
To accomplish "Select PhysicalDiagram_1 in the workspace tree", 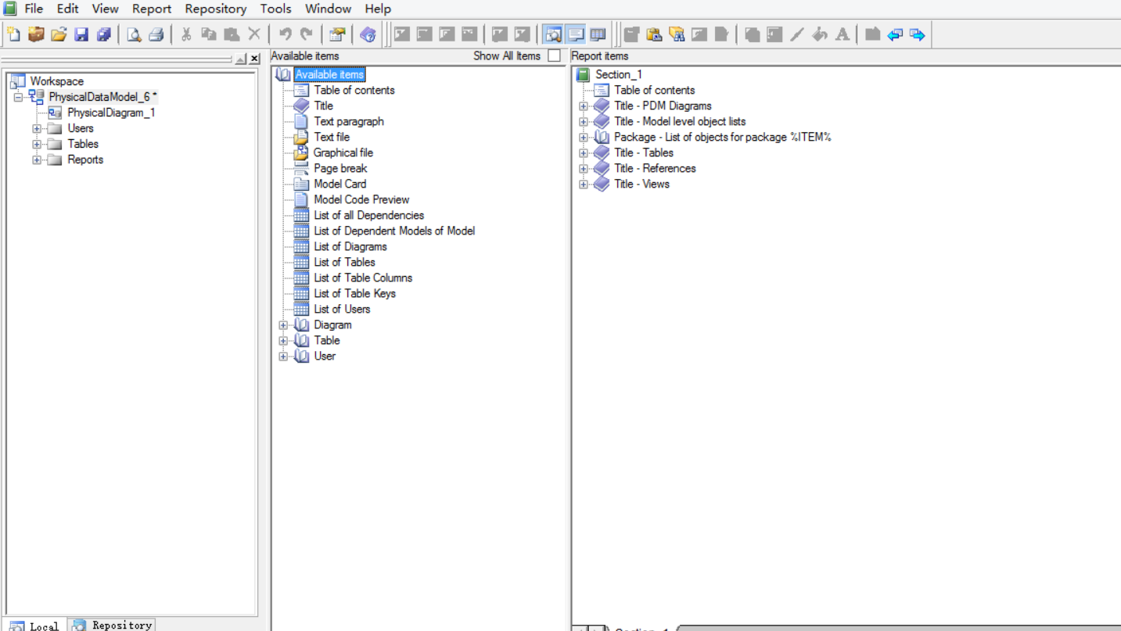I will coord(111,113).
